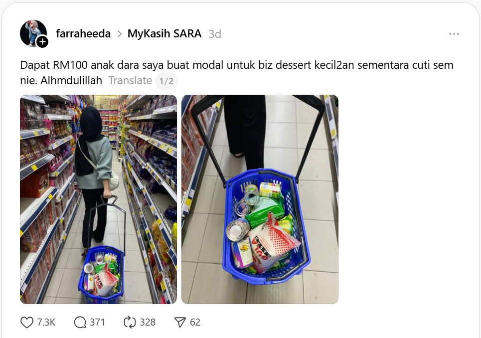This screenshot has height=338, width=481.
Task: View the 328 reposts count
Action: 148,323
